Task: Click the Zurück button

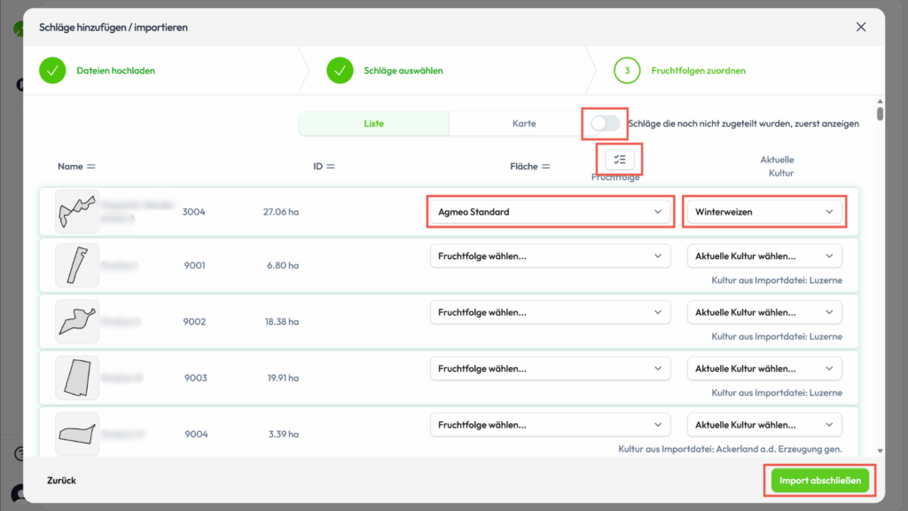Action: point(62,481)
